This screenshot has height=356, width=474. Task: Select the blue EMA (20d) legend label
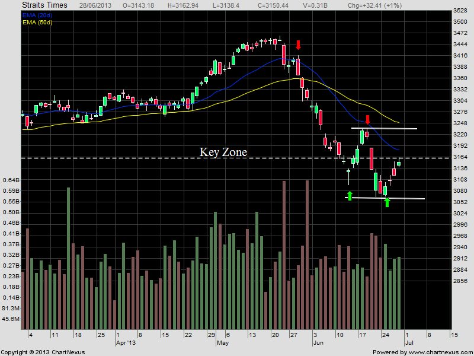(36, 14)
